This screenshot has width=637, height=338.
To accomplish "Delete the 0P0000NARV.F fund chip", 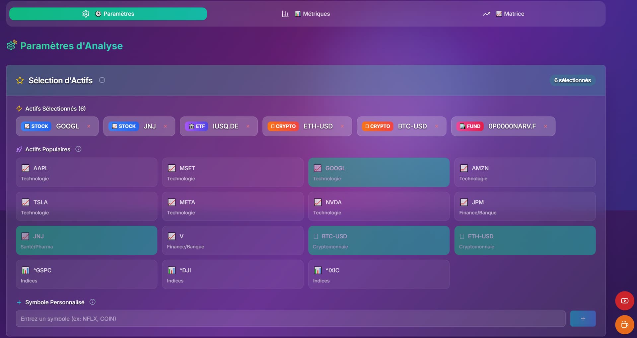I will point(545,126).
